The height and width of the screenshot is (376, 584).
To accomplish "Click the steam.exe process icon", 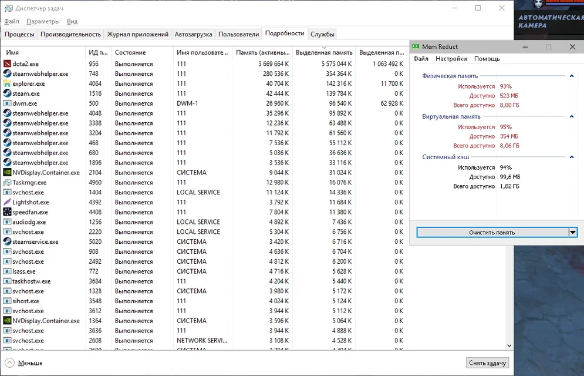I will (x=7, y=93).
